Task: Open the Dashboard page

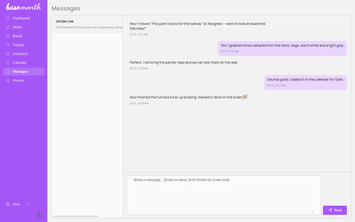Action: click(24, 18)
